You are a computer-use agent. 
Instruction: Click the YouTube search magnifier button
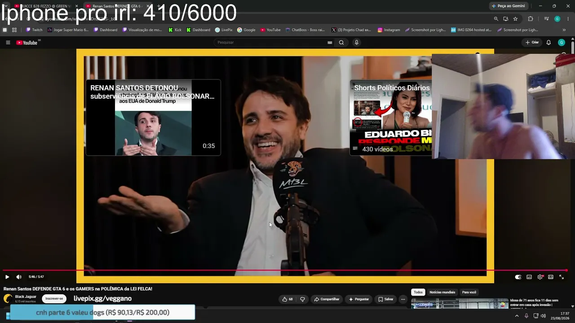[x=341, y=43]
